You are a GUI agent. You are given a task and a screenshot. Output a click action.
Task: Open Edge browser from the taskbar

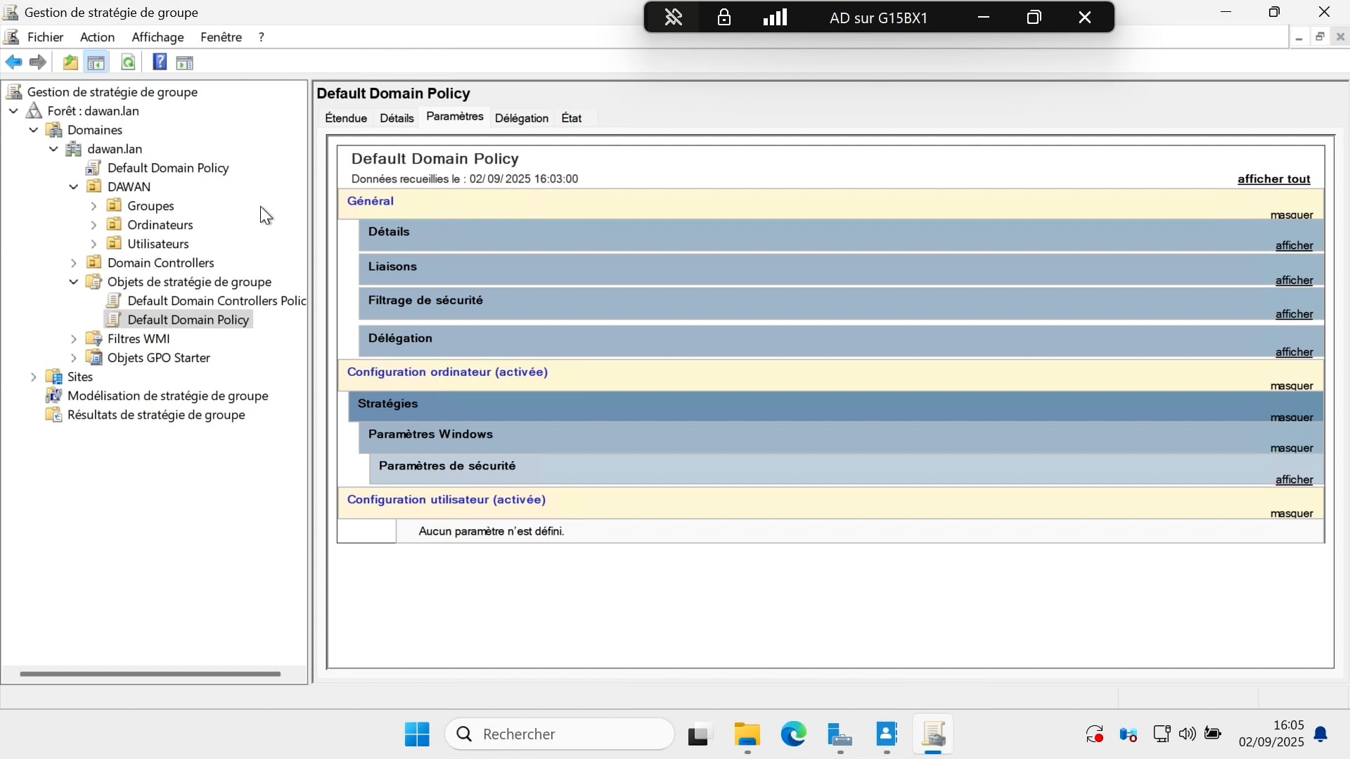point(793,734)
